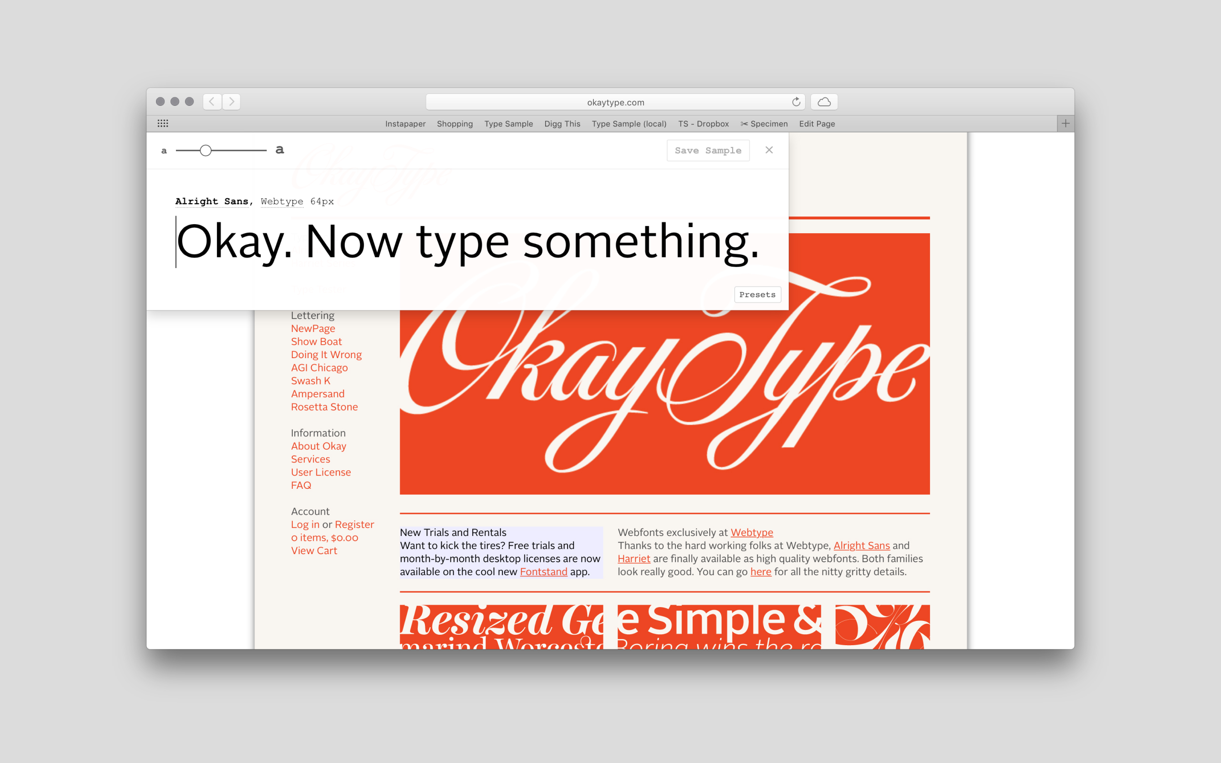
Task: Click the Save Sample button
Action: coord(707,150)
